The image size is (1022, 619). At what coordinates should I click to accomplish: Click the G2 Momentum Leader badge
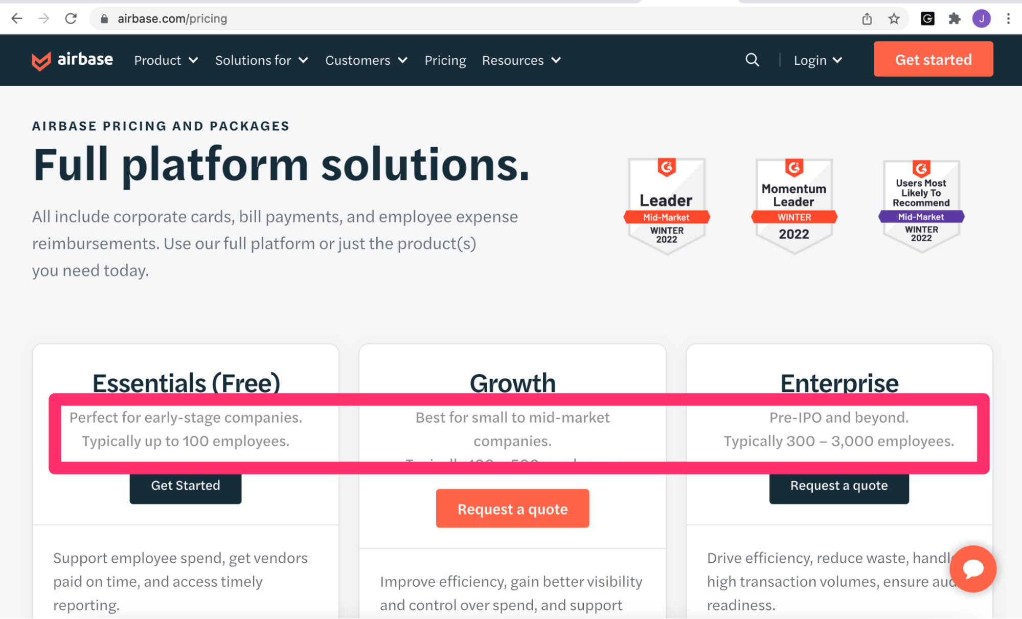793,204
